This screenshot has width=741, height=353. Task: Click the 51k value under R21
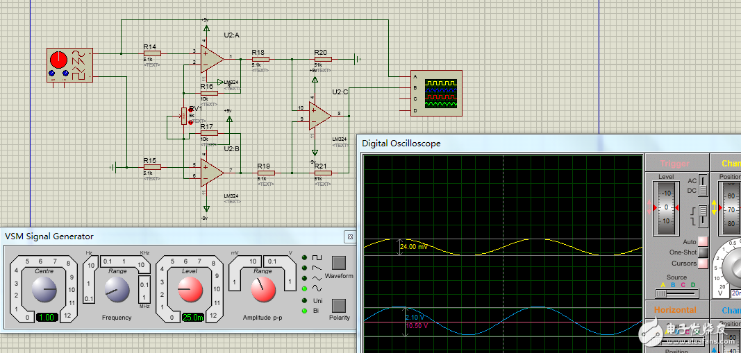pos(319,179)
